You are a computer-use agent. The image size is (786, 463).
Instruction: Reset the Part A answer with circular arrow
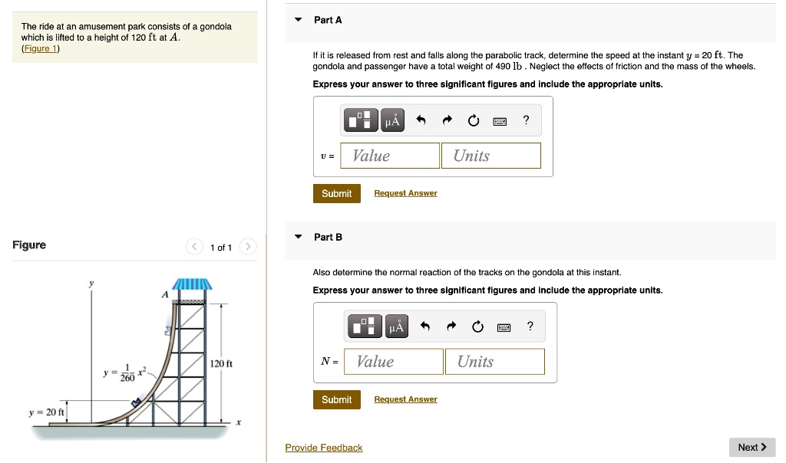pos(473,120)
